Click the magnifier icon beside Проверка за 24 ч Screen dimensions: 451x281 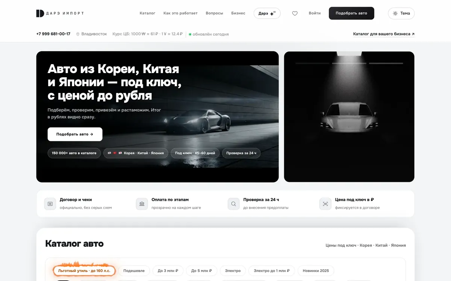[233, 204]
